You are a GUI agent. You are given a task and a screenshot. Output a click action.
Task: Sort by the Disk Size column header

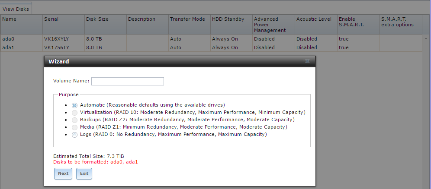105,24
